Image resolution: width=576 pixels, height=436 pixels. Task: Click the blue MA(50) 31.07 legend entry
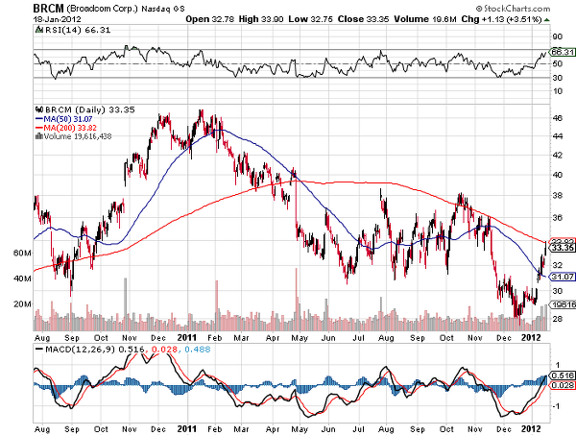63,119
